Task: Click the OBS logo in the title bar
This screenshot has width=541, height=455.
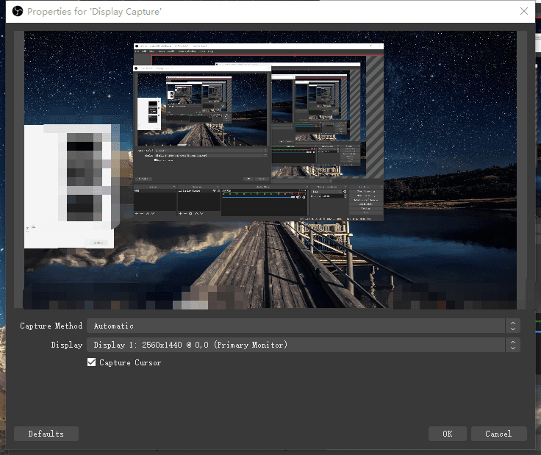Action: 18,11
